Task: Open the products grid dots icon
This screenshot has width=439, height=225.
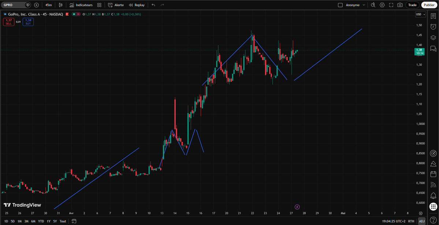Action: click(x=433, y=207)
